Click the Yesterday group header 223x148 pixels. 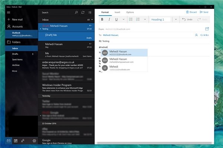pos(66,96)
